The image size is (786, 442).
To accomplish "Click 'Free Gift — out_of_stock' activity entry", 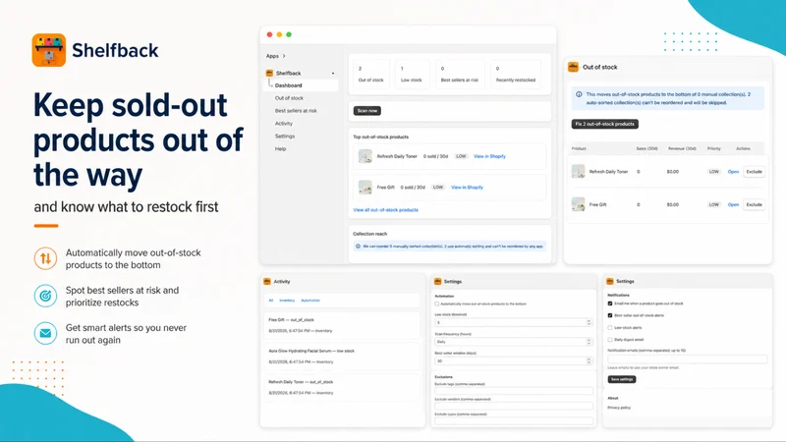I will [x=342, y=325].
